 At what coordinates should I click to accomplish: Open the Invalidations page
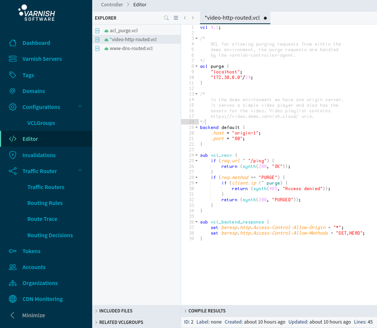pyautogui.click(x=39, y=155)
